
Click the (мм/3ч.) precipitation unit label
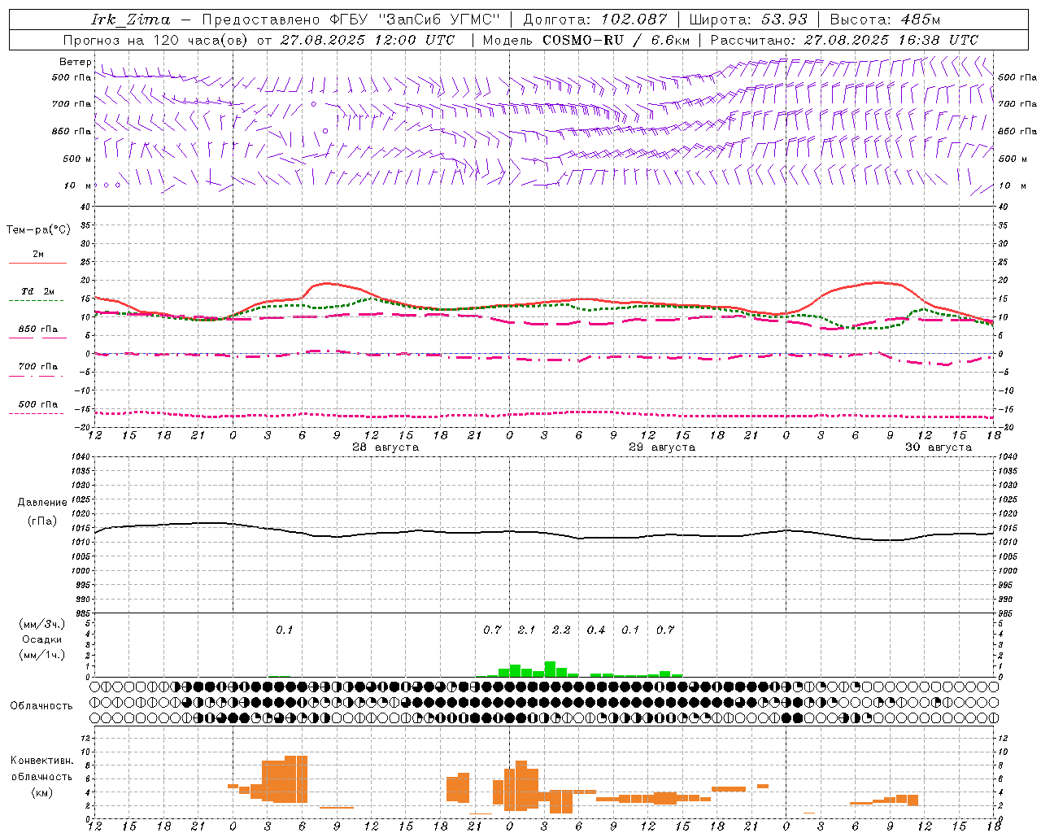42,624
